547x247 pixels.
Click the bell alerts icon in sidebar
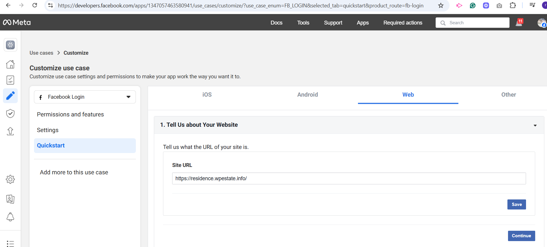pos(10,217)
